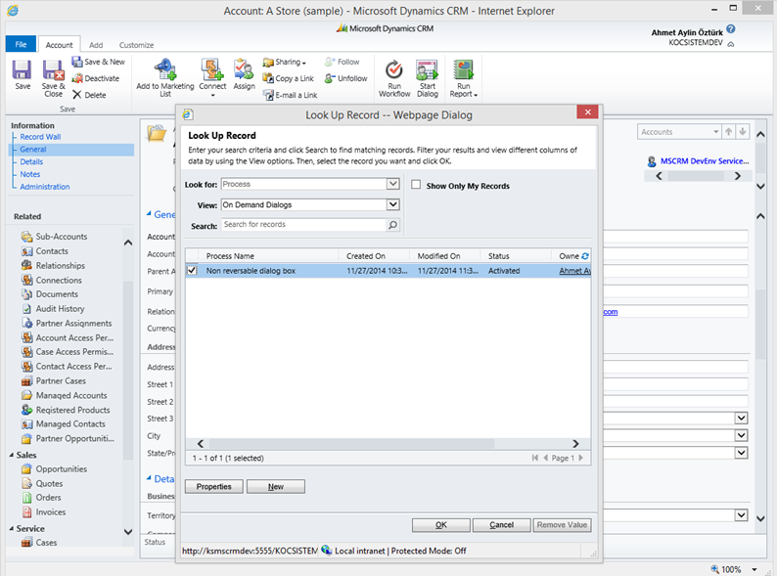777x576 pixels.
Task: Click OK in Look Up dialog
Action: 441,525
